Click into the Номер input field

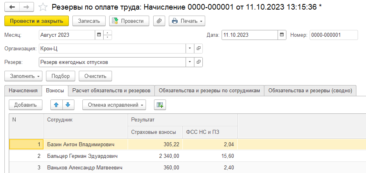[x=333, y=35]
